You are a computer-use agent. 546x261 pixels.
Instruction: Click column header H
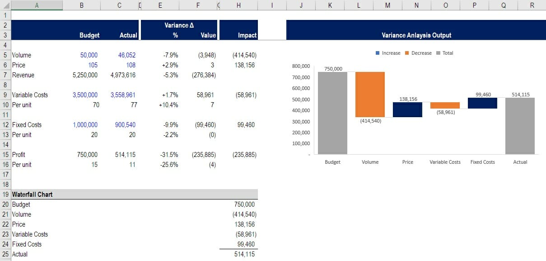[238, 5]
